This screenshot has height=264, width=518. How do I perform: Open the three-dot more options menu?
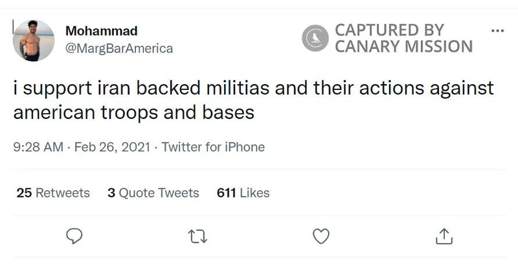pyautogui.click(x=497, y=30)
